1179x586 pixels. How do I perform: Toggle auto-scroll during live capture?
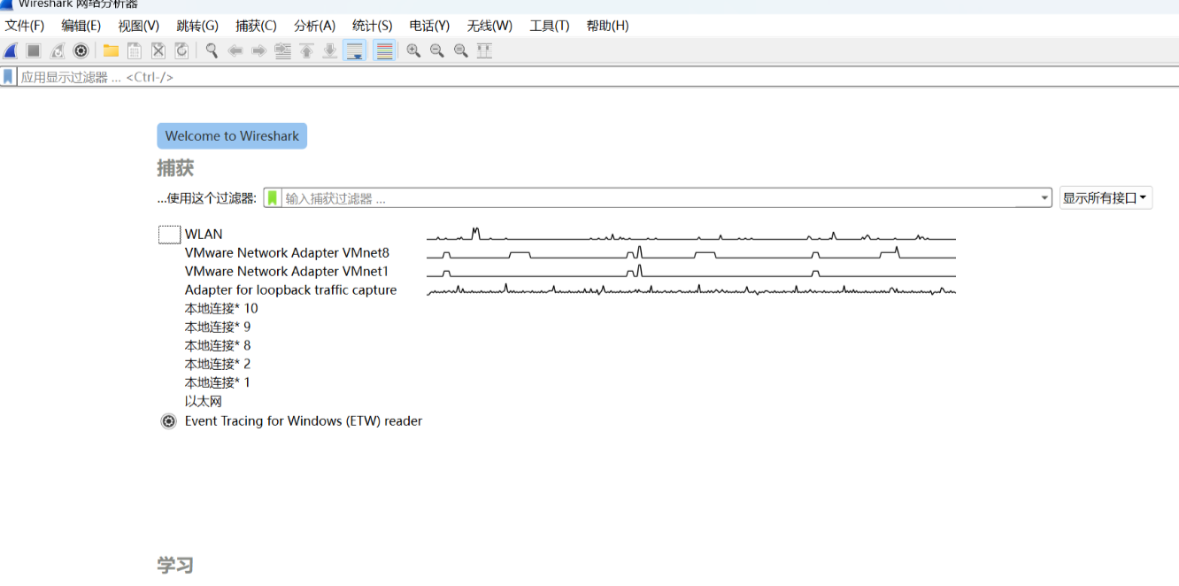pyautogui.click(x=354, y=50)
